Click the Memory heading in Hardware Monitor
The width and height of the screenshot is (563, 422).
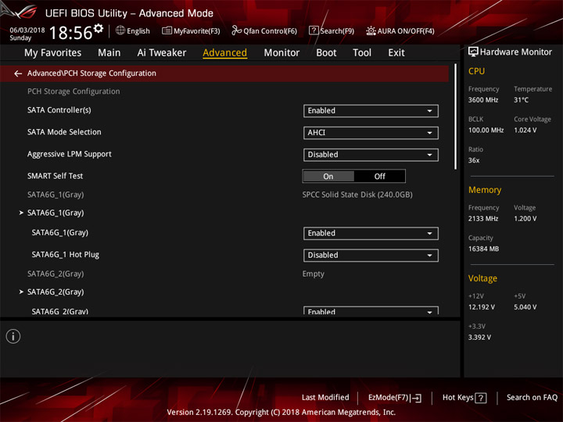coord(485,190)
